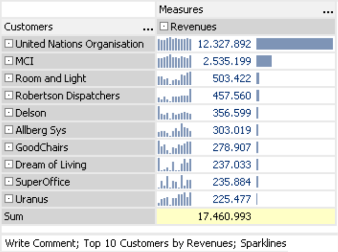Click the Allberg Sys sparkline
Screen dimensions: 338x252
(174, 130)
